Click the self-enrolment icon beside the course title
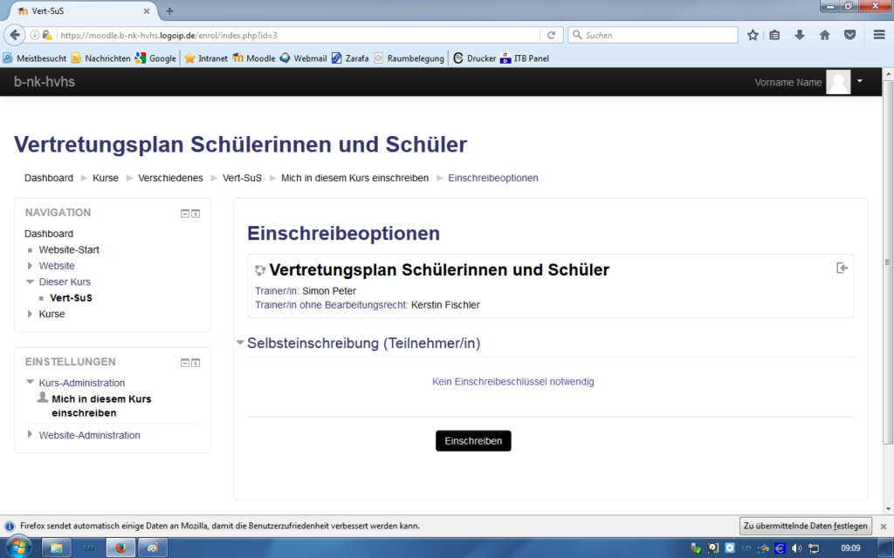Image resolution: width=894 pixels, height=558 pixels. point(842,268)
